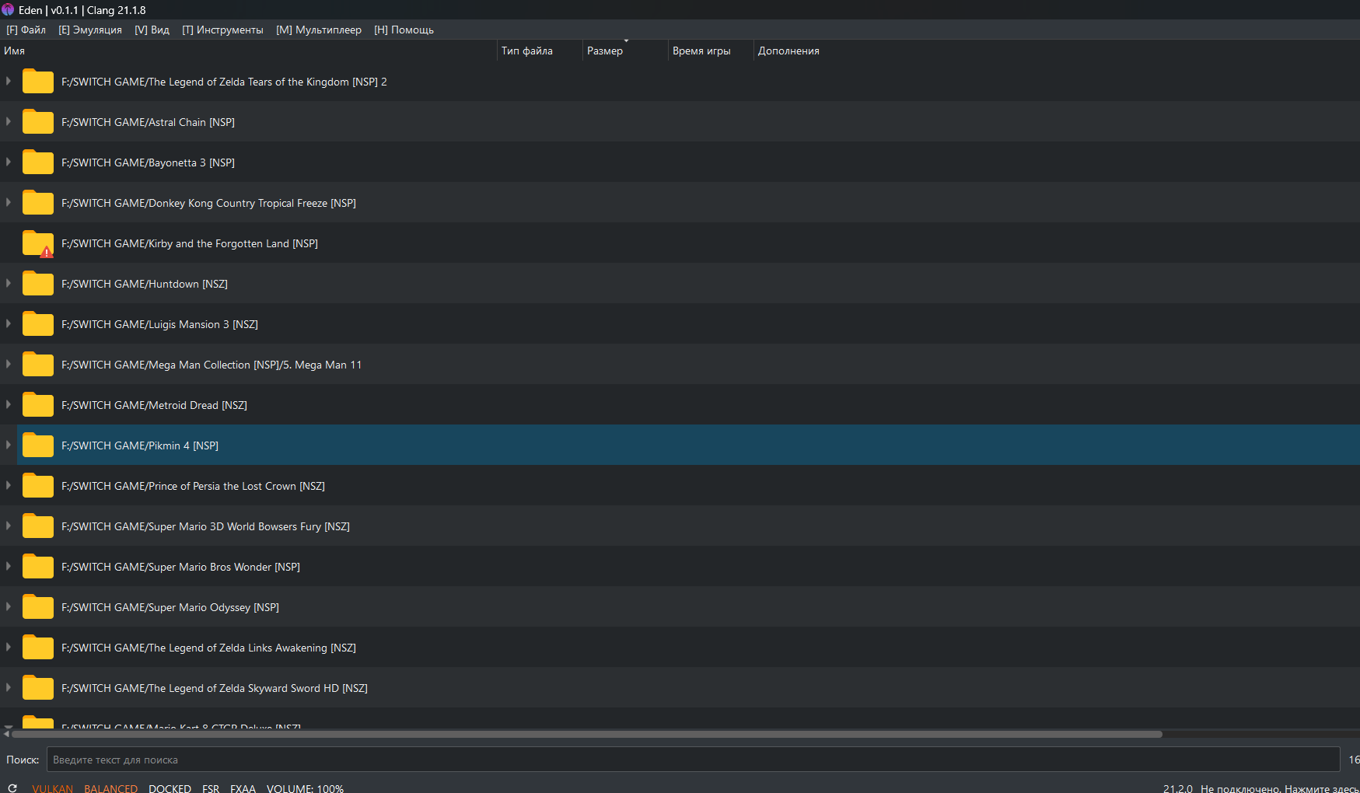Toggle the FSR scaling filter button
The height and width of the screenshot is (793, 1360).
[x=211, y=788]
